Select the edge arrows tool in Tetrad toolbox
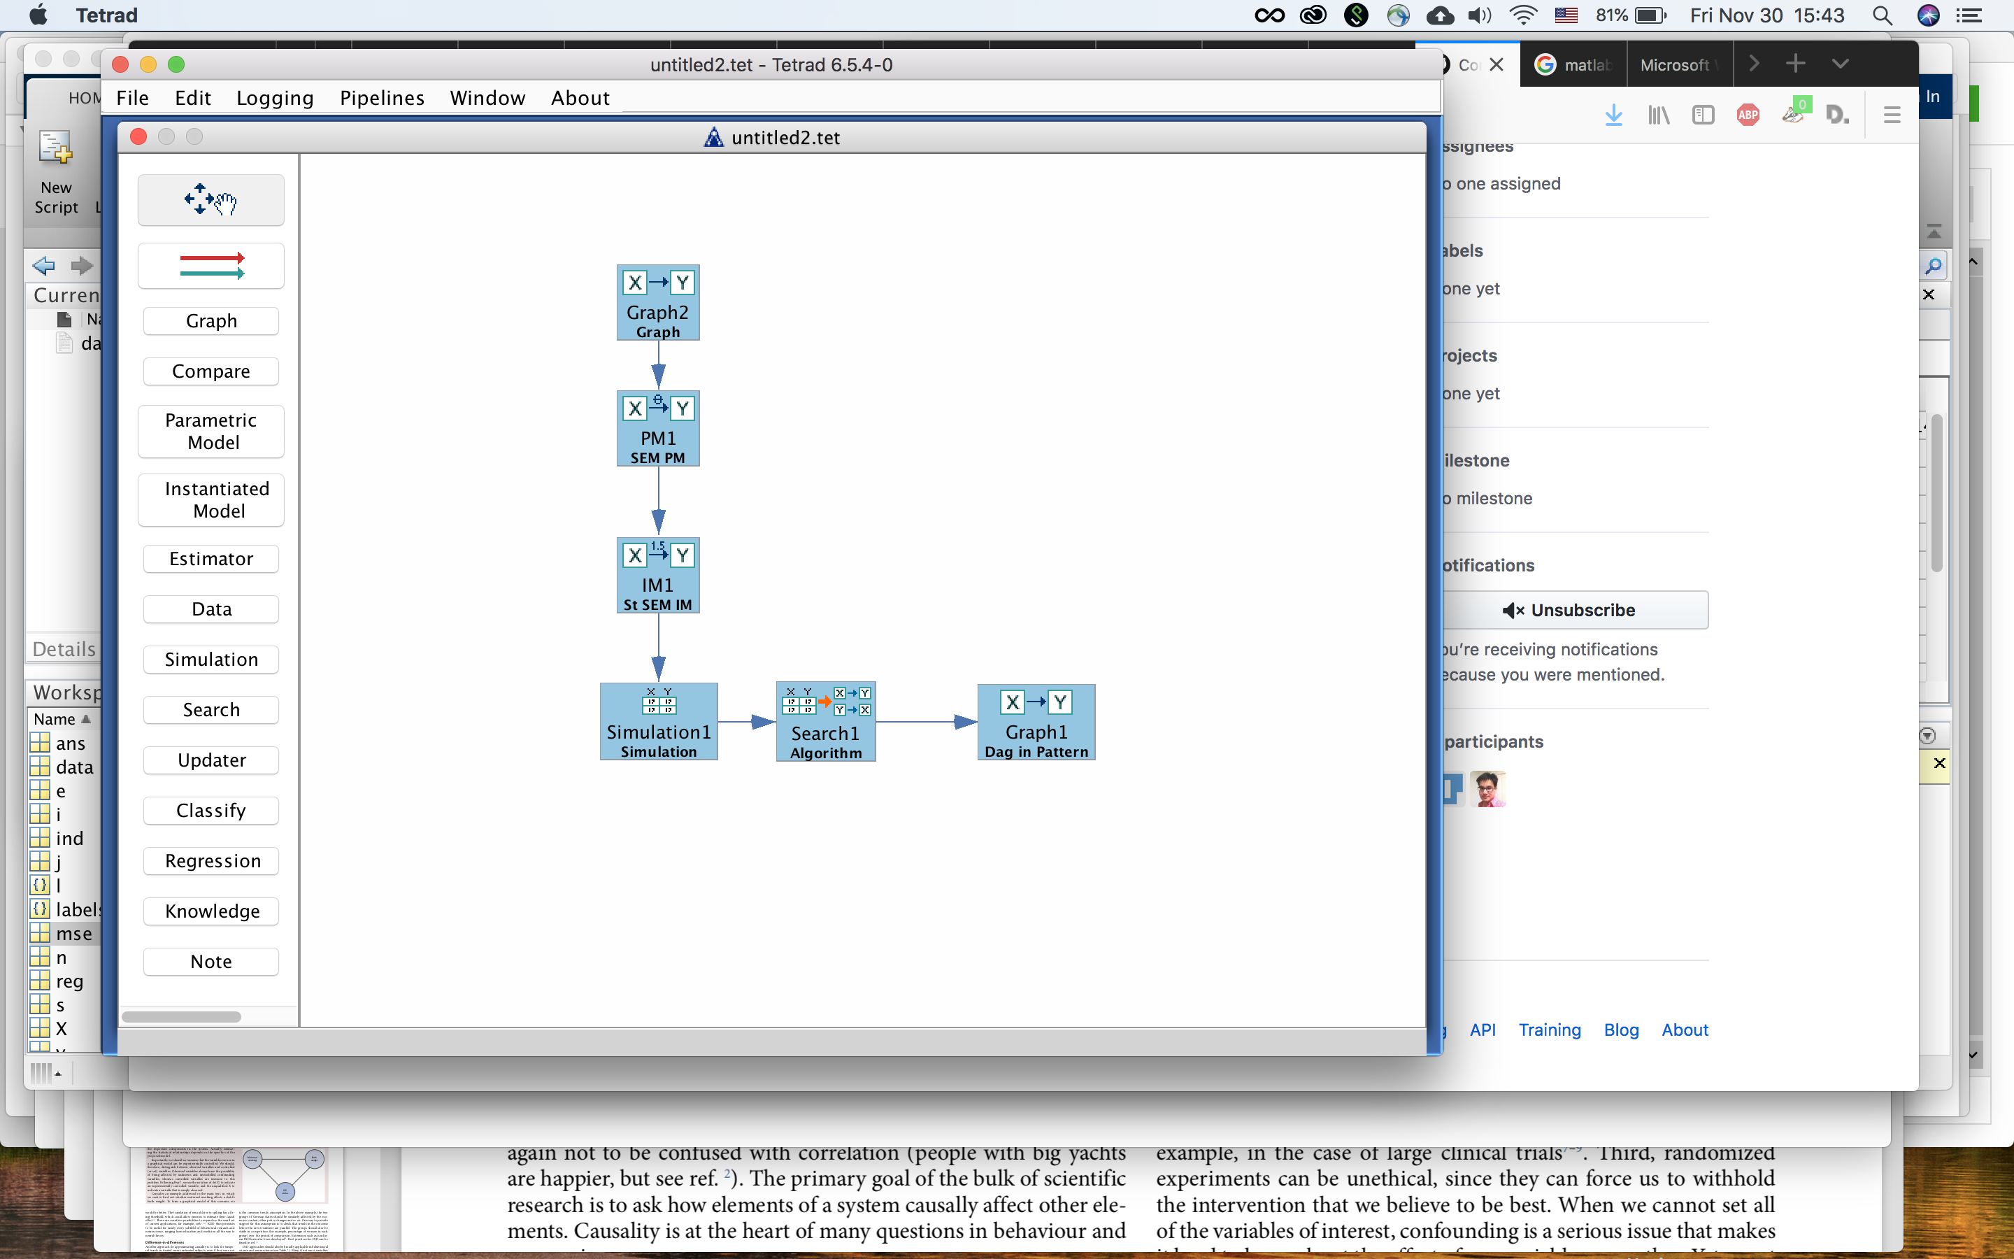2014x1259 pixels. [210, 265]
